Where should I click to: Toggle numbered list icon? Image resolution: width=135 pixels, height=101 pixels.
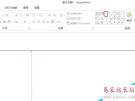41,15
